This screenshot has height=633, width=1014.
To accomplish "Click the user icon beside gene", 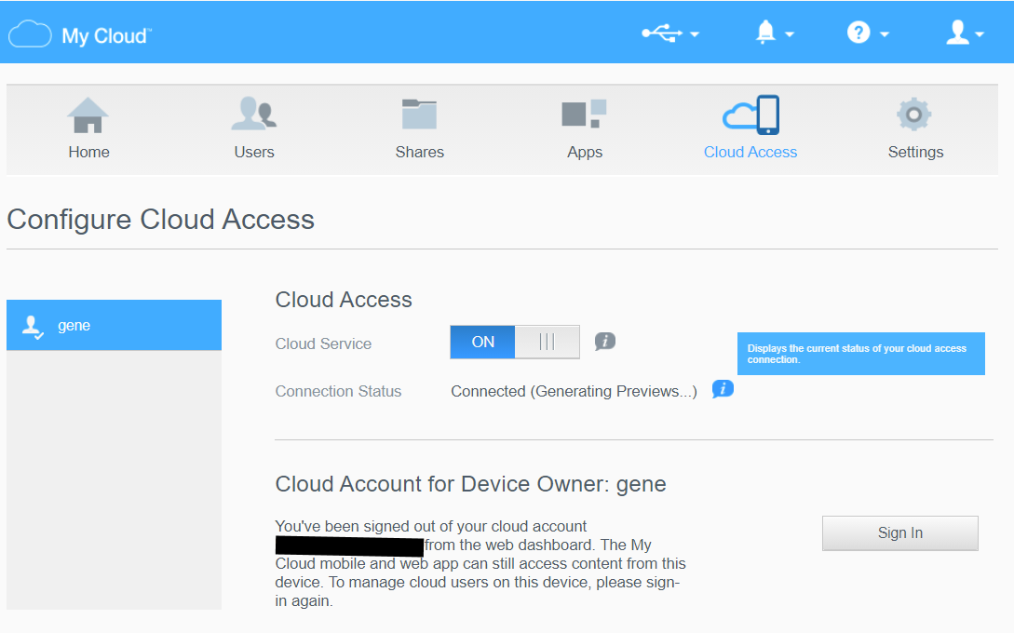I will click(x=33, y=327).
